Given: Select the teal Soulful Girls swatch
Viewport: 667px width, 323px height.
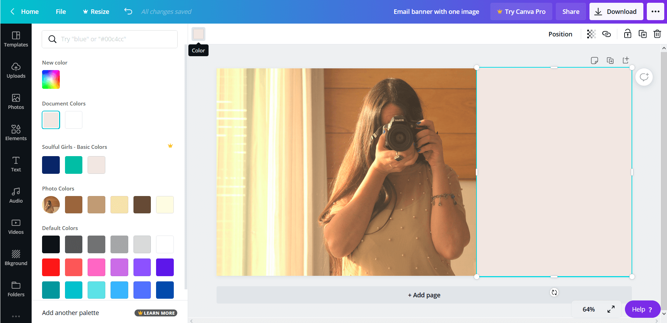Looking at the screenshot, I should click(x=73, y=165).
